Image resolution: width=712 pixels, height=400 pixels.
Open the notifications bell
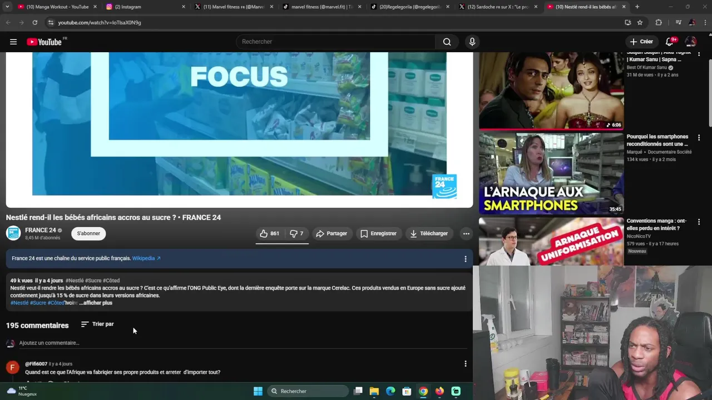point(670,42)
